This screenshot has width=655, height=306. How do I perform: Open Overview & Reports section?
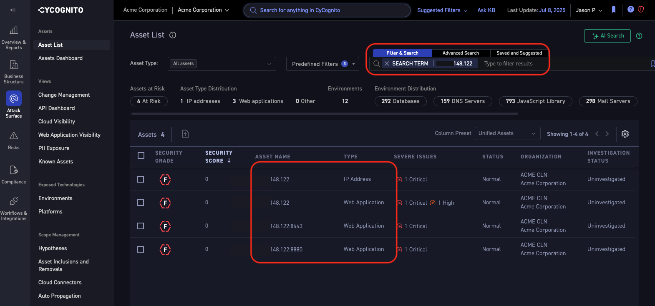point(14,38)
